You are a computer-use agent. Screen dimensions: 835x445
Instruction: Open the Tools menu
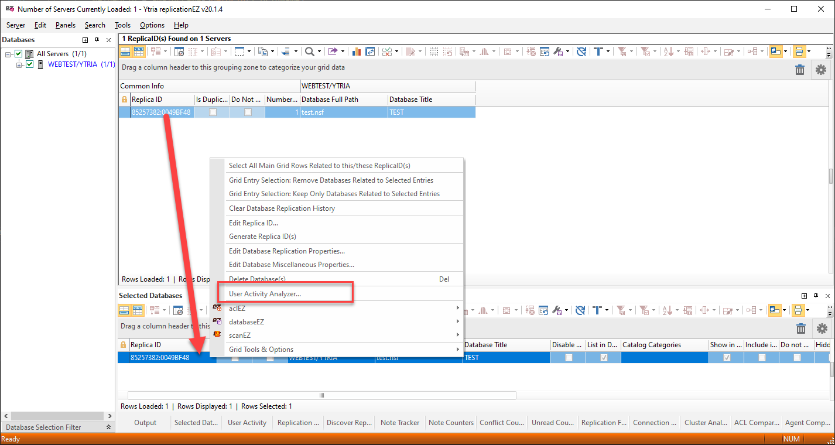click(122, 25)
